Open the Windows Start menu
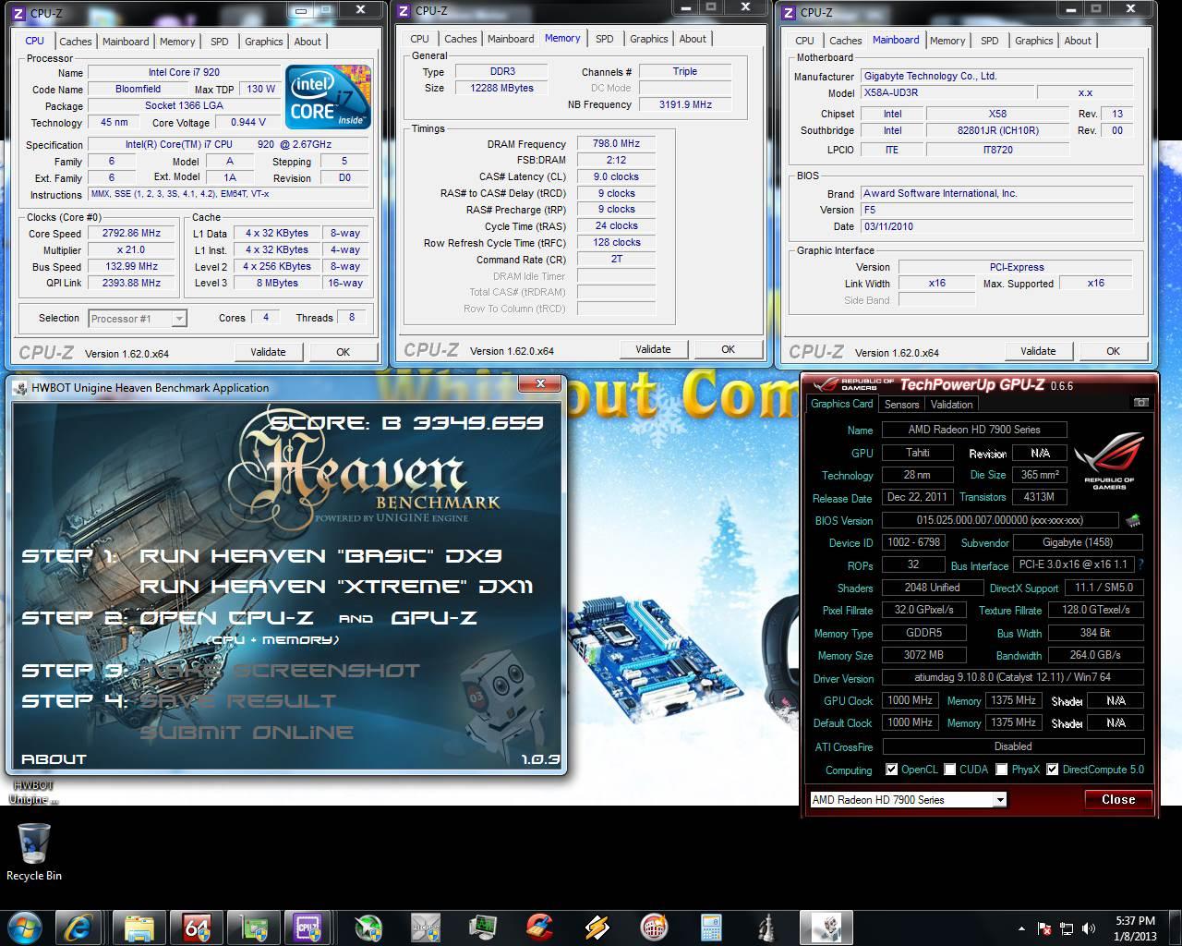 25,927
